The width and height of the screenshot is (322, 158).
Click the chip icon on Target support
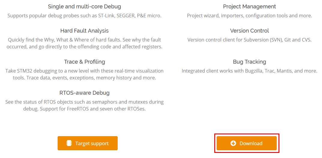coord(69,143)
